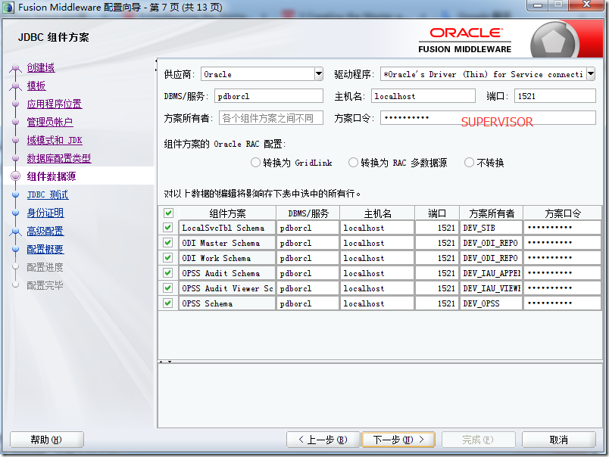Uncheck the LocalSvcTbl Schema row checkbox
The image size is (609, 457).
click(168, 228)
